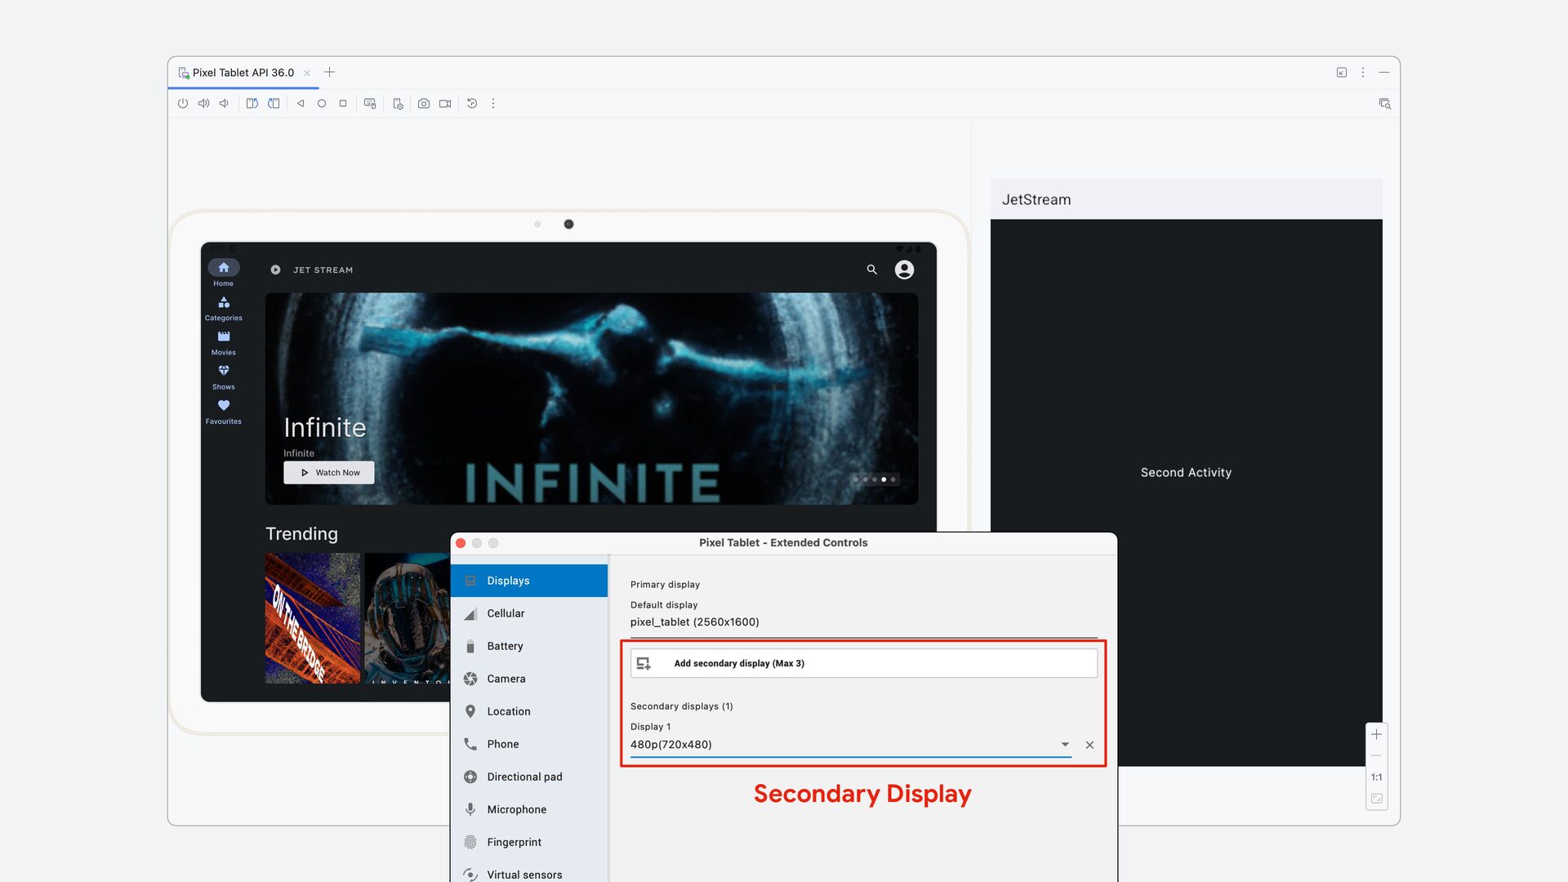1568x882 pixels.
Task: Open the Inventor trending poster
Action: click(407, 618)
